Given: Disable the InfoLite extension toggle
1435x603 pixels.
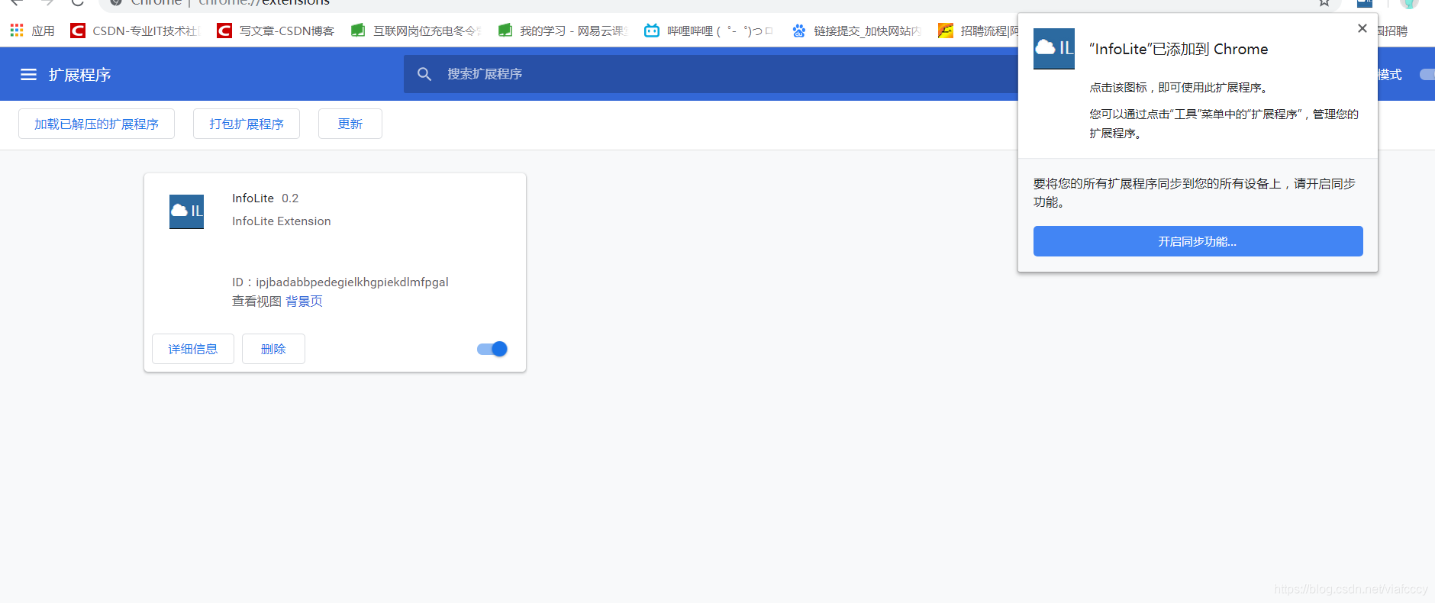Looking at the screenshot, I should tap(492, 349).
